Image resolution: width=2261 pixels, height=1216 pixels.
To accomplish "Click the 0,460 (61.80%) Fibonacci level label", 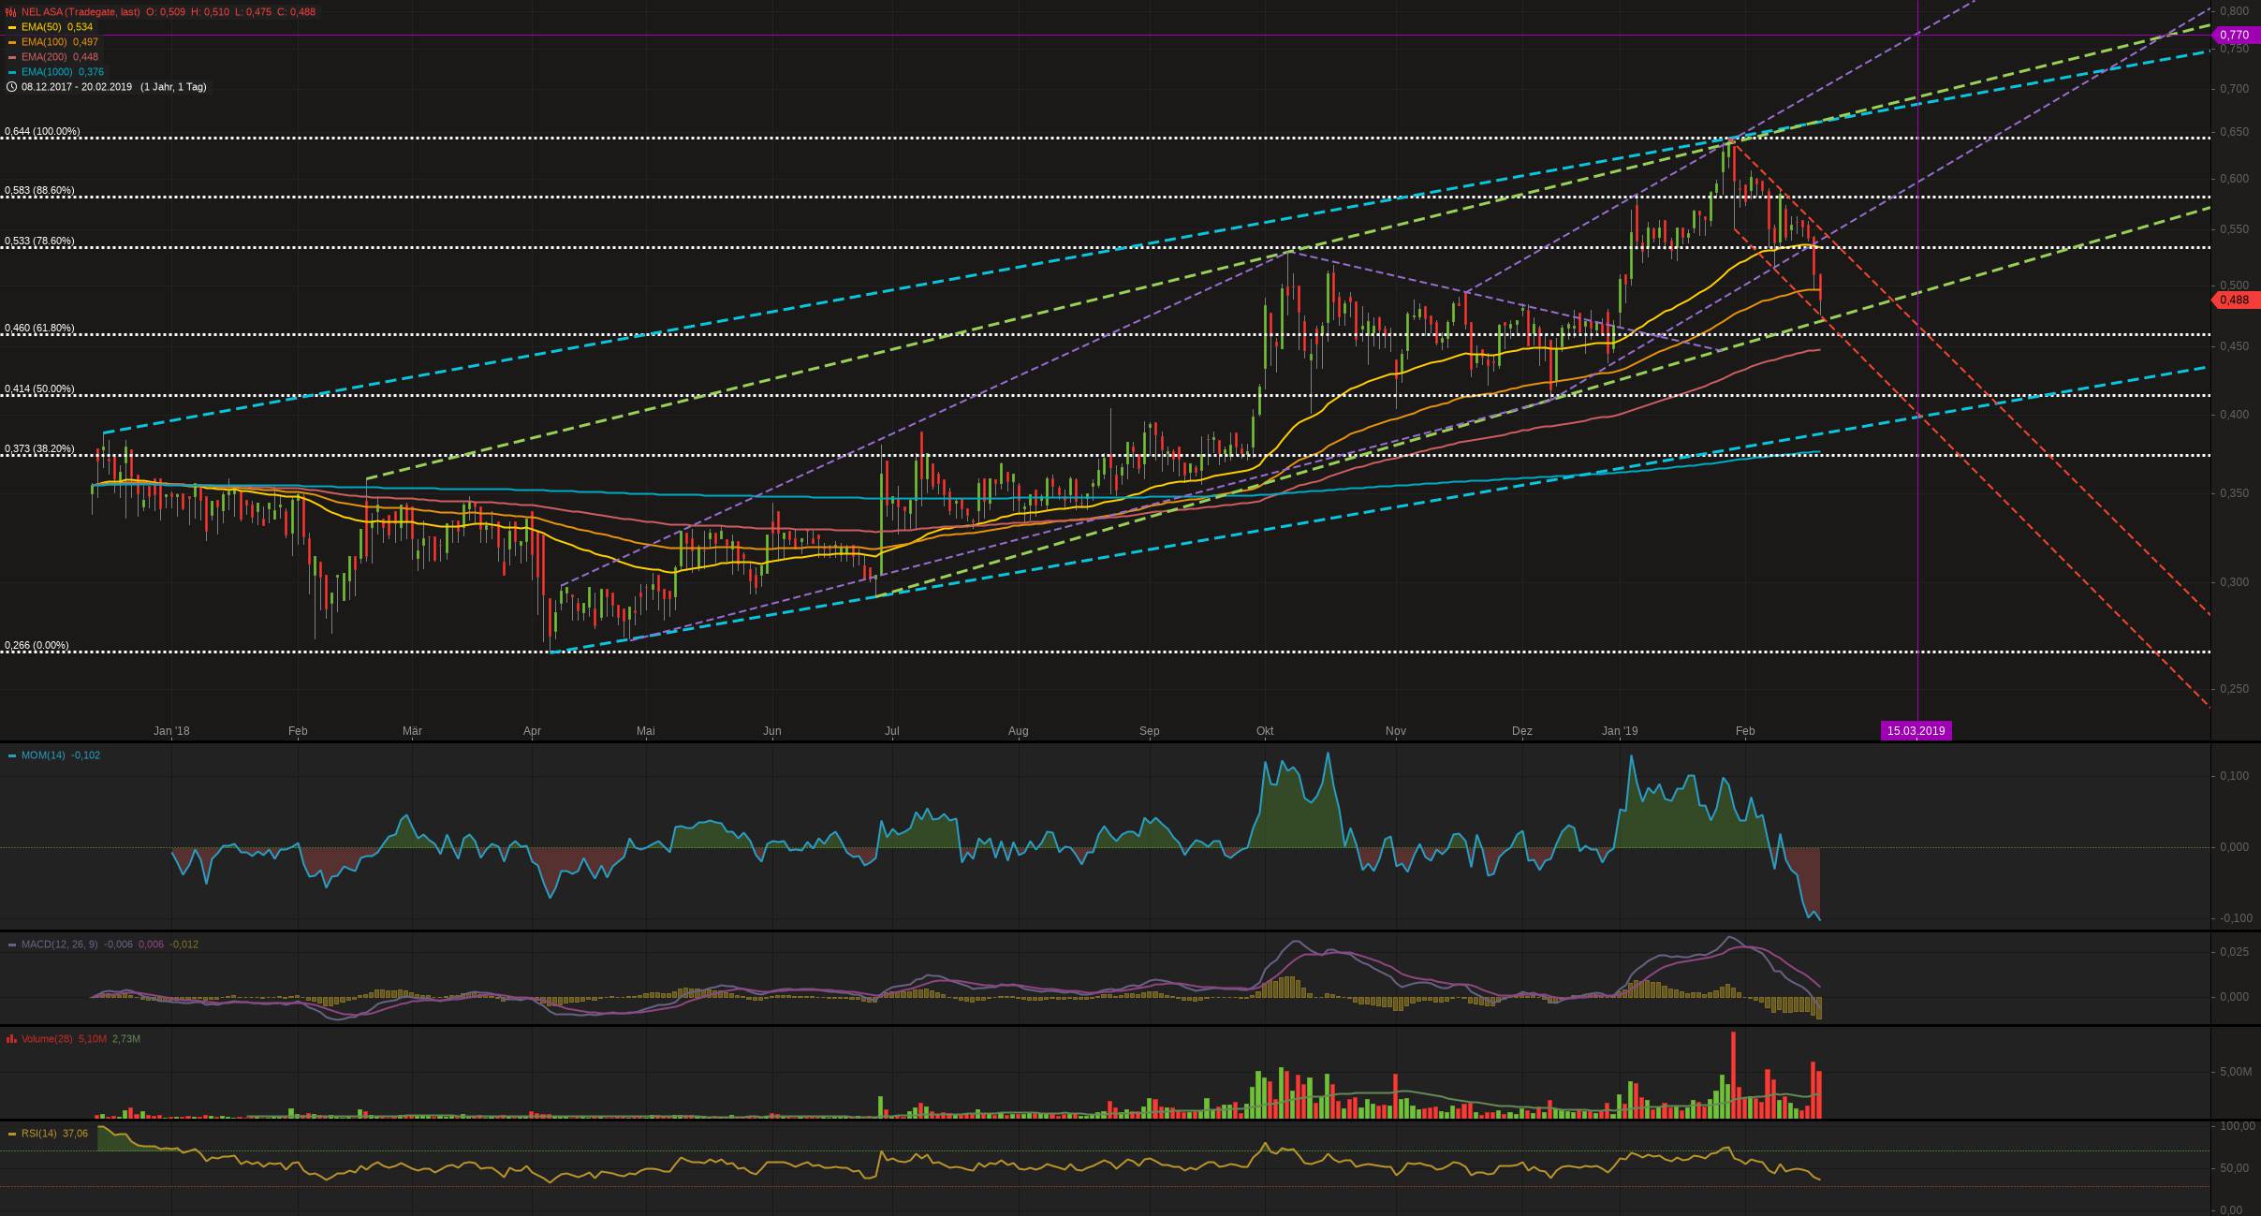I will click(x=39, y=329).
